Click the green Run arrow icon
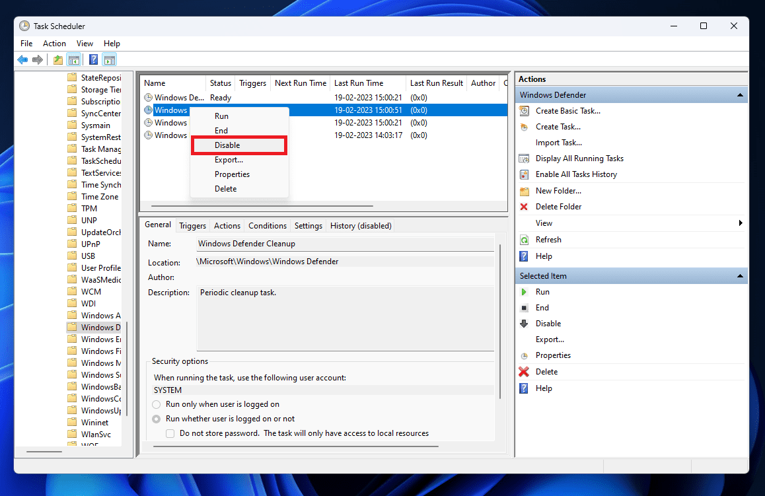This screenshot has width=765, height=496. [x=524, y=292]
